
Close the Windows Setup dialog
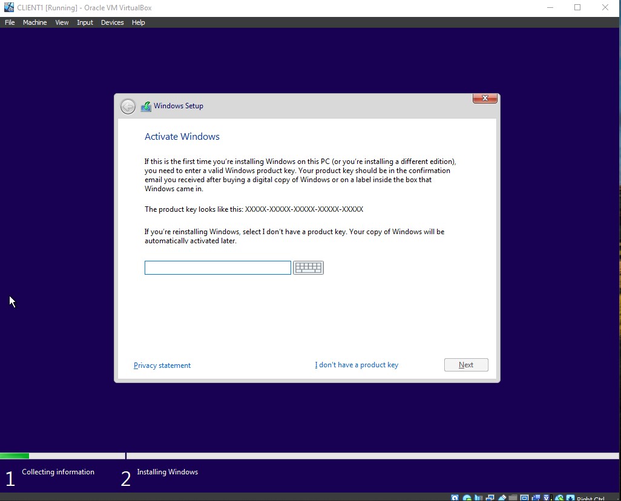[x=485, y=98]
